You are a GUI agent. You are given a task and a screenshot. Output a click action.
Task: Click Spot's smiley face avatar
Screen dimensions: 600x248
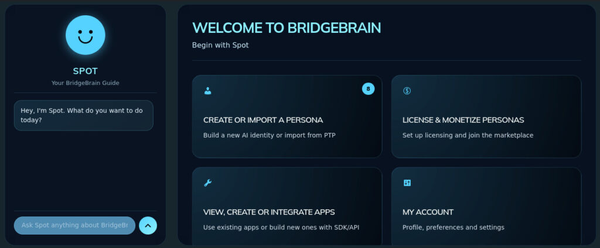point(86,35)
